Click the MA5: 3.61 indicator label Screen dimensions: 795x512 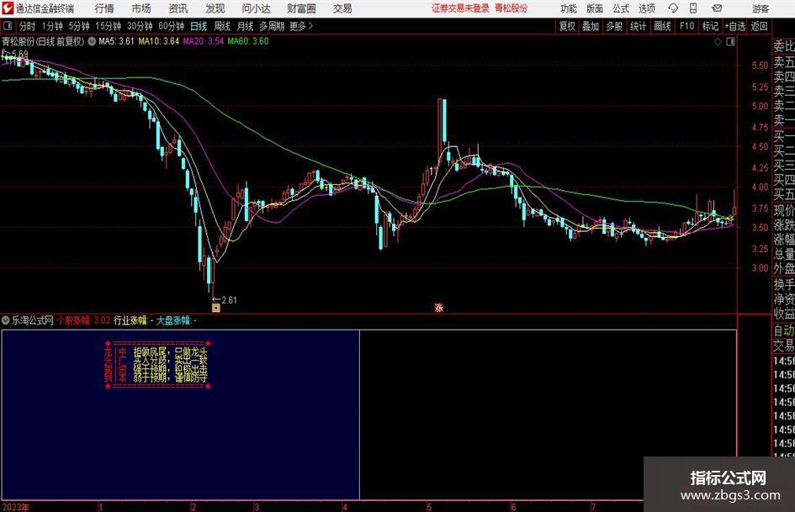tap(117, 41)
